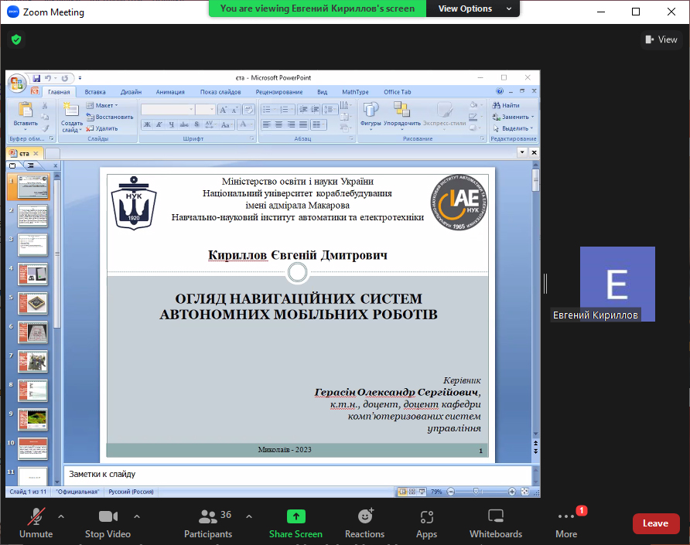Expand the arrow next to Participants

pos(249,516)
